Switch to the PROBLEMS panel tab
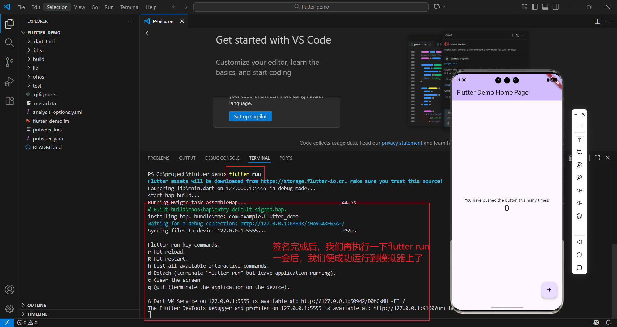 pos(158,158)
